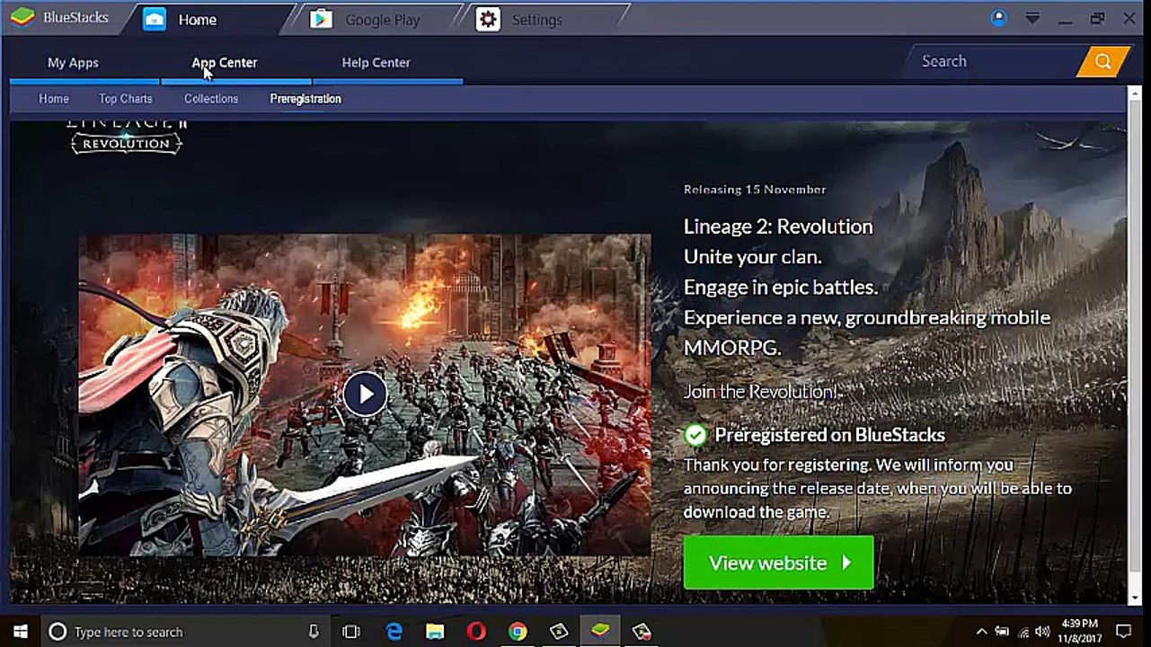
Task: Click the orange search magnifier button
Action: coord(1102,62)
